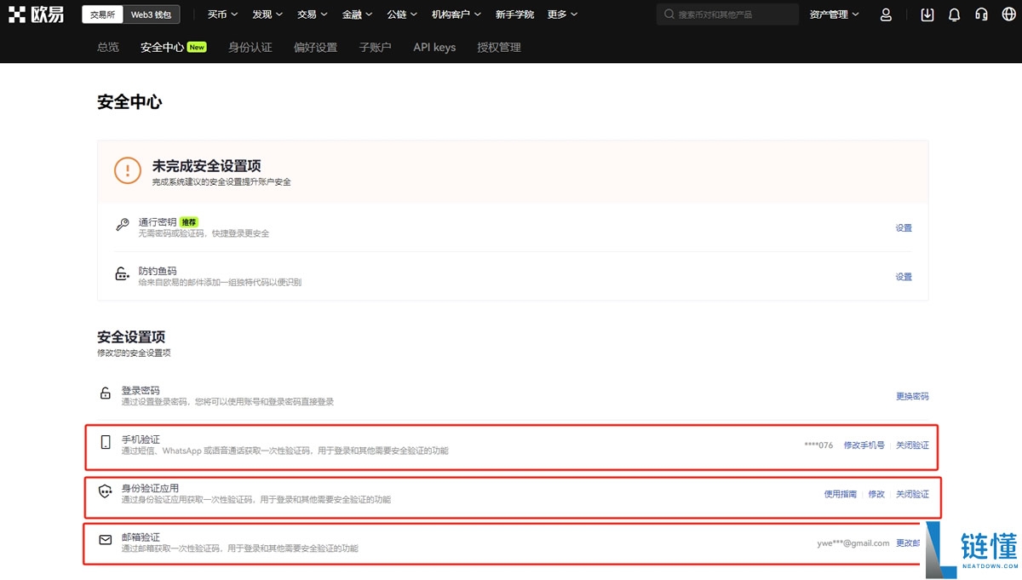Open the 身份认证 tab

tap(250, 47)
